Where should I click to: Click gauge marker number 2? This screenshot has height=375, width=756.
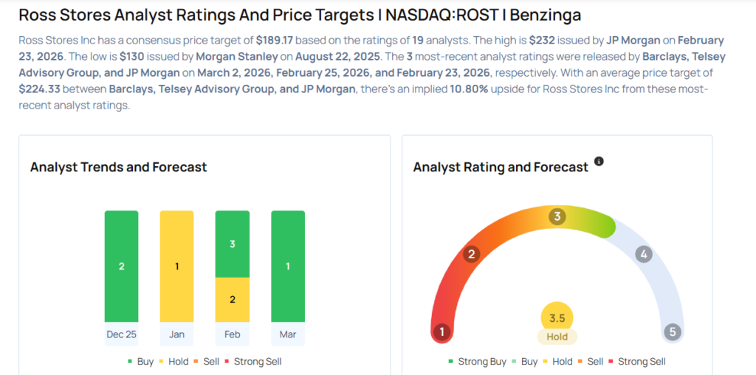pos(472,255)
